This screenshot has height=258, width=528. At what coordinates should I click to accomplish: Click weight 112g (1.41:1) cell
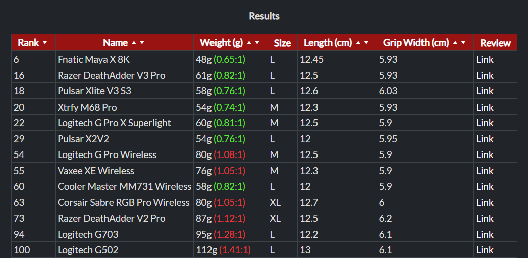(231, 250)
